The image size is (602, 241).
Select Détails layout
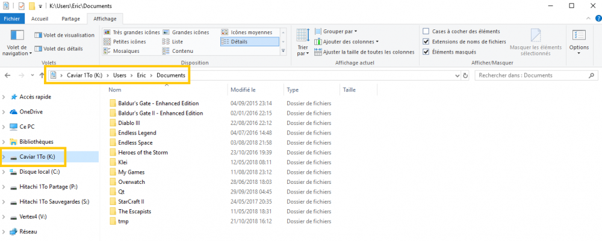tap(250, 41)
